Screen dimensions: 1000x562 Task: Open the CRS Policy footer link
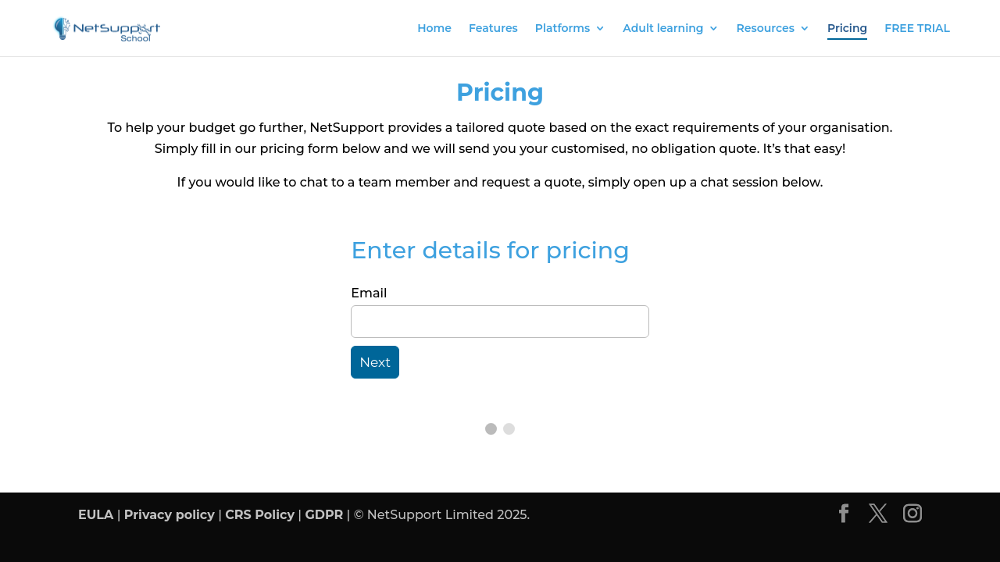coord(259,515)
